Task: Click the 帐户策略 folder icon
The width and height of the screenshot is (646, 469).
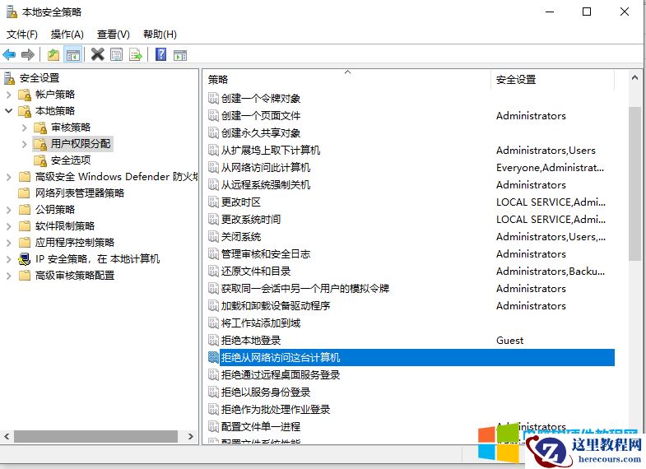Action: (x=25, y=95)
